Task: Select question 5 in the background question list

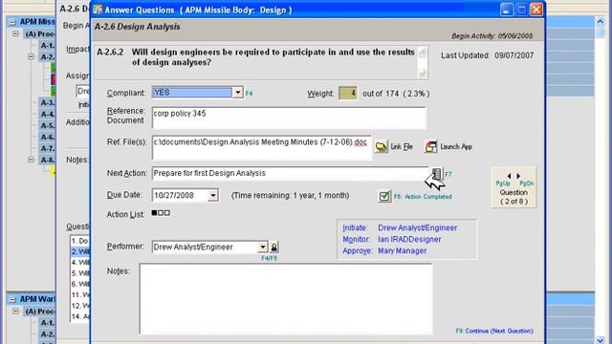Action: [x=80, y=273]
